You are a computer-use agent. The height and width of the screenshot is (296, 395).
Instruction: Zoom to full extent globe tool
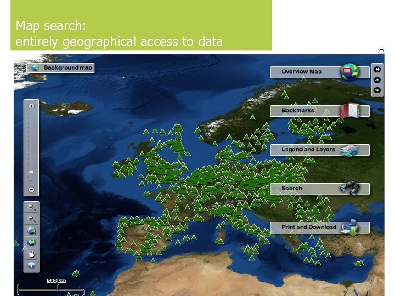(31, 230)
